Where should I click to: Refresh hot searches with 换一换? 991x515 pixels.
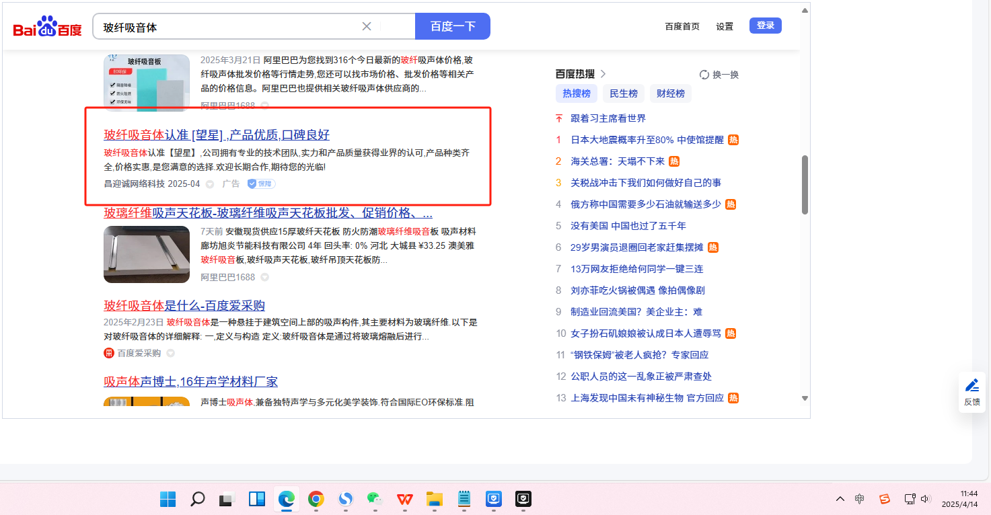click(x=719, y=75)
